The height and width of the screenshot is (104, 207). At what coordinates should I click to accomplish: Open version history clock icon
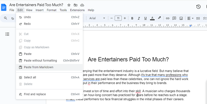click(x=198, y=7)
